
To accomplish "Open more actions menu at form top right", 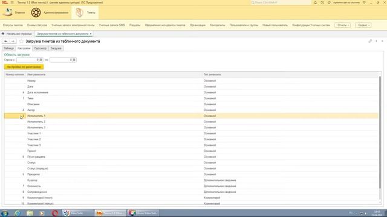I will click(376, 41).
